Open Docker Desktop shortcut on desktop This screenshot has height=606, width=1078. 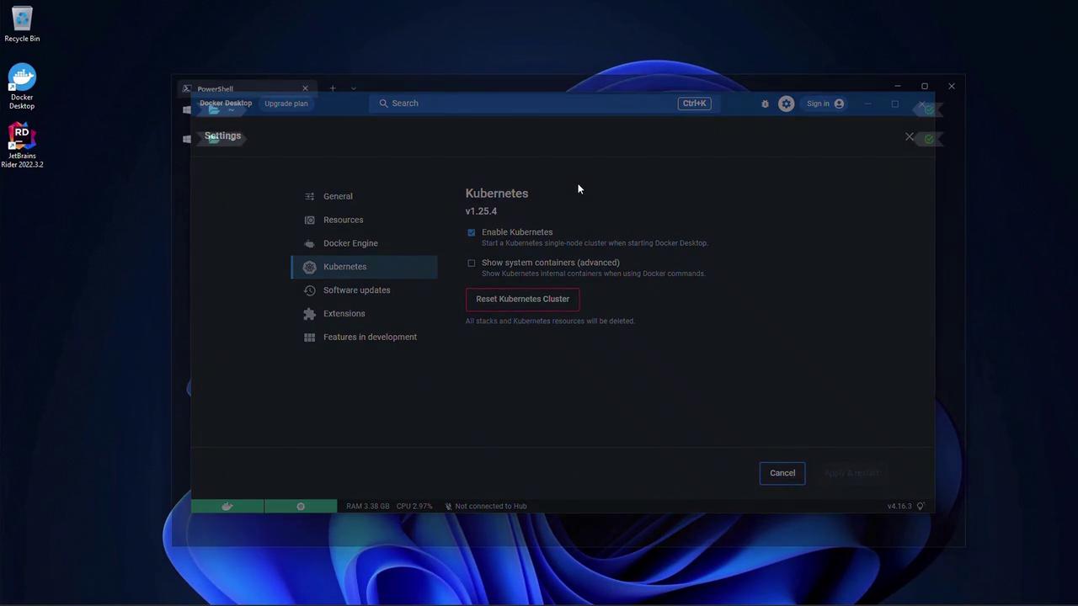[x=22, y=87]
